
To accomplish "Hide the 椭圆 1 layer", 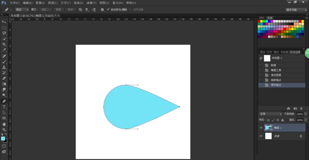I will point(261,128).
